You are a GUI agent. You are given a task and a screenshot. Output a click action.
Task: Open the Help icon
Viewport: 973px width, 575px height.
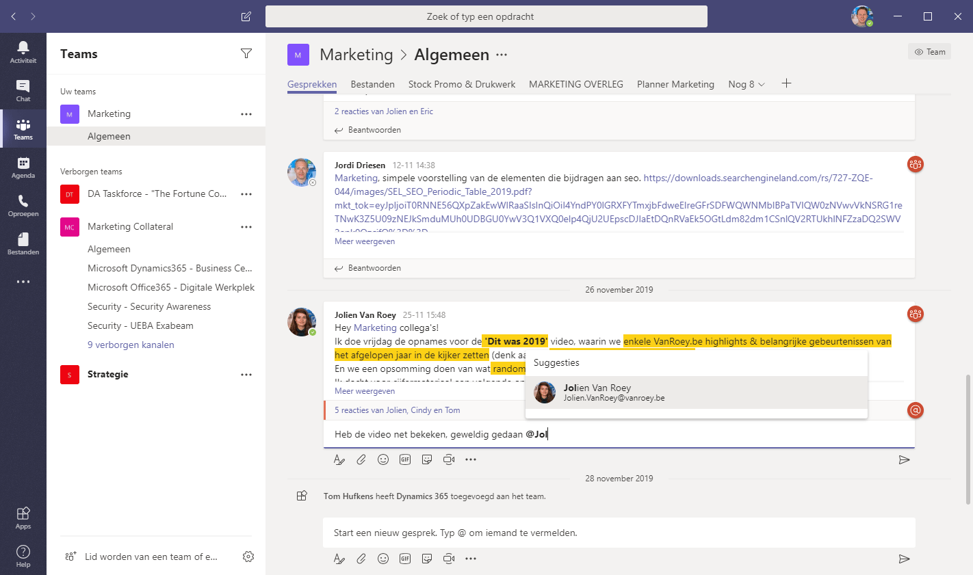coord(23,556)
